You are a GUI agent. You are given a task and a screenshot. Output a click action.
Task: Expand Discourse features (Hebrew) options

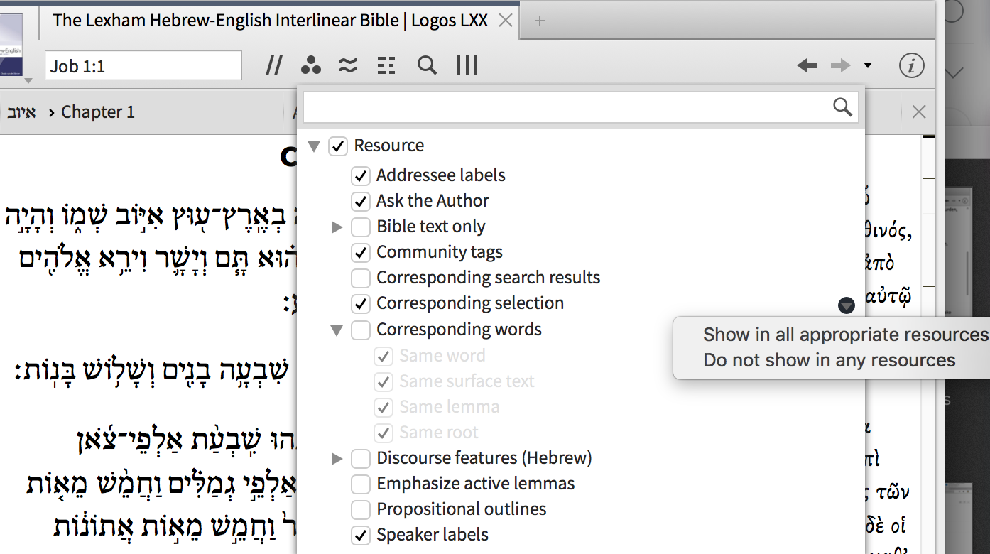[x=337, y=459]
